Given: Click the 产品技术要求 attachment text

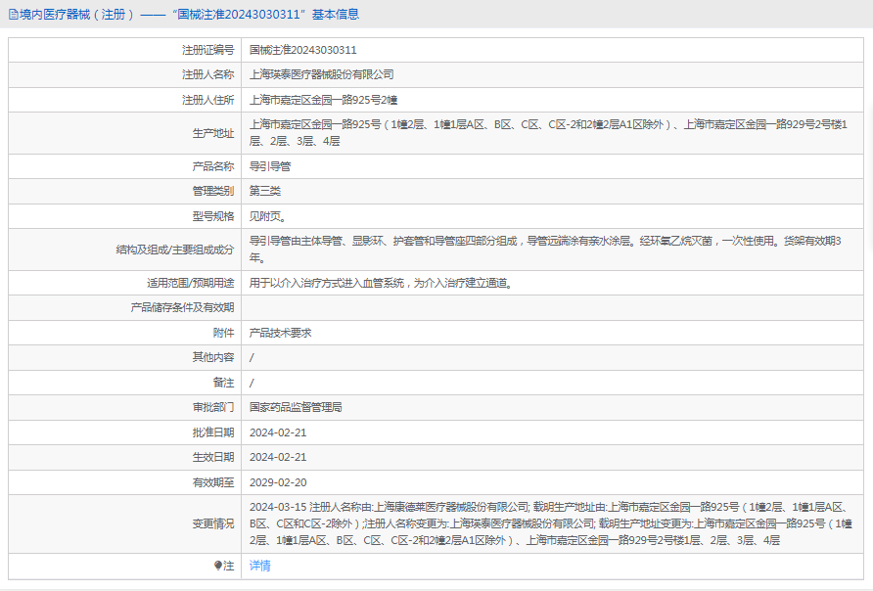Looking at the screenshot, I should (281, 333).
